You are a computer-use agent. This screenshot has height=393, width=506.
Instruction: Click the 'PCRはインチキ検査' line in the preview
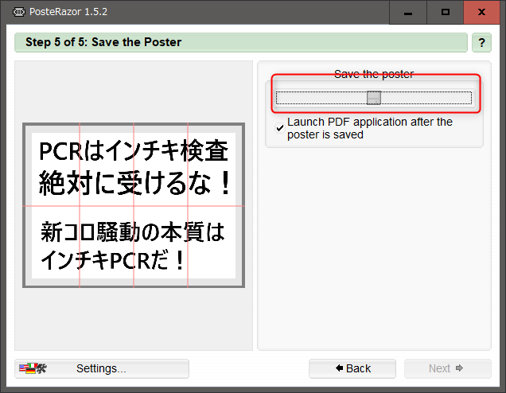[x=134, y=150]
